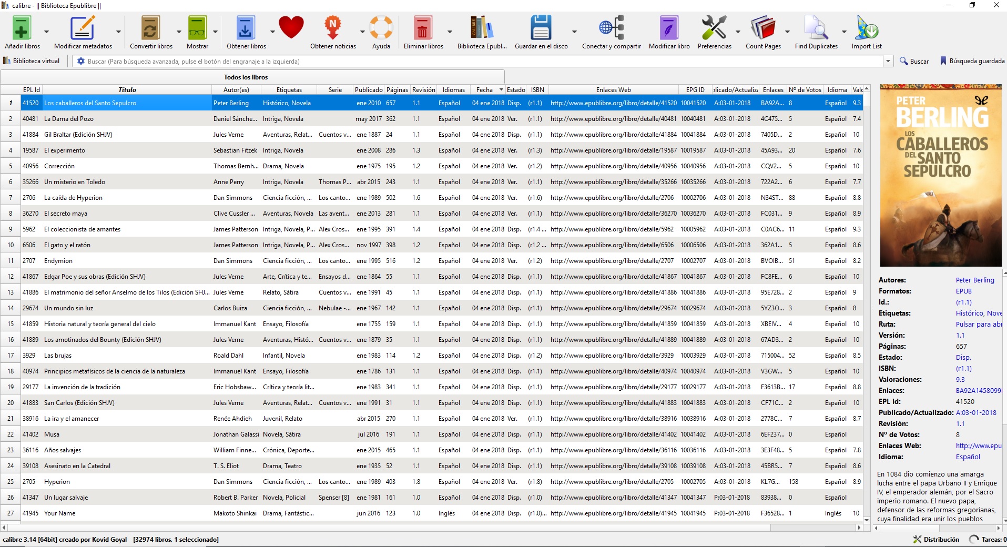Screen dimensions: 1007x547
Task: Click Peter Berling author link
Action: pos(975,280)
